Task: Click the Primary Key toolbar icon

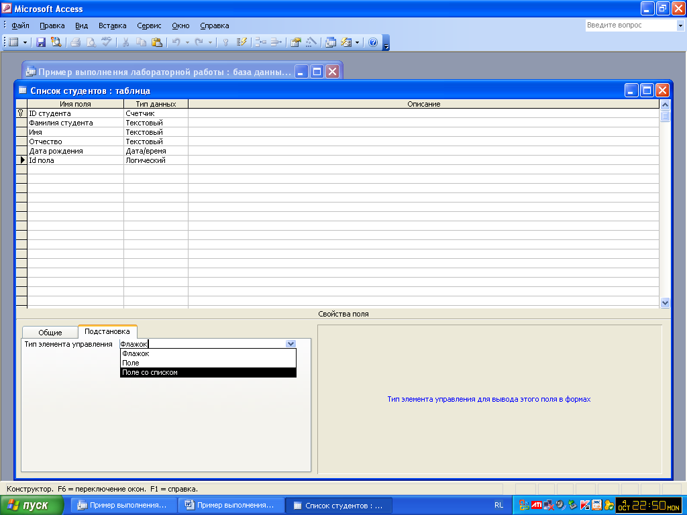Action: point(225,42)
